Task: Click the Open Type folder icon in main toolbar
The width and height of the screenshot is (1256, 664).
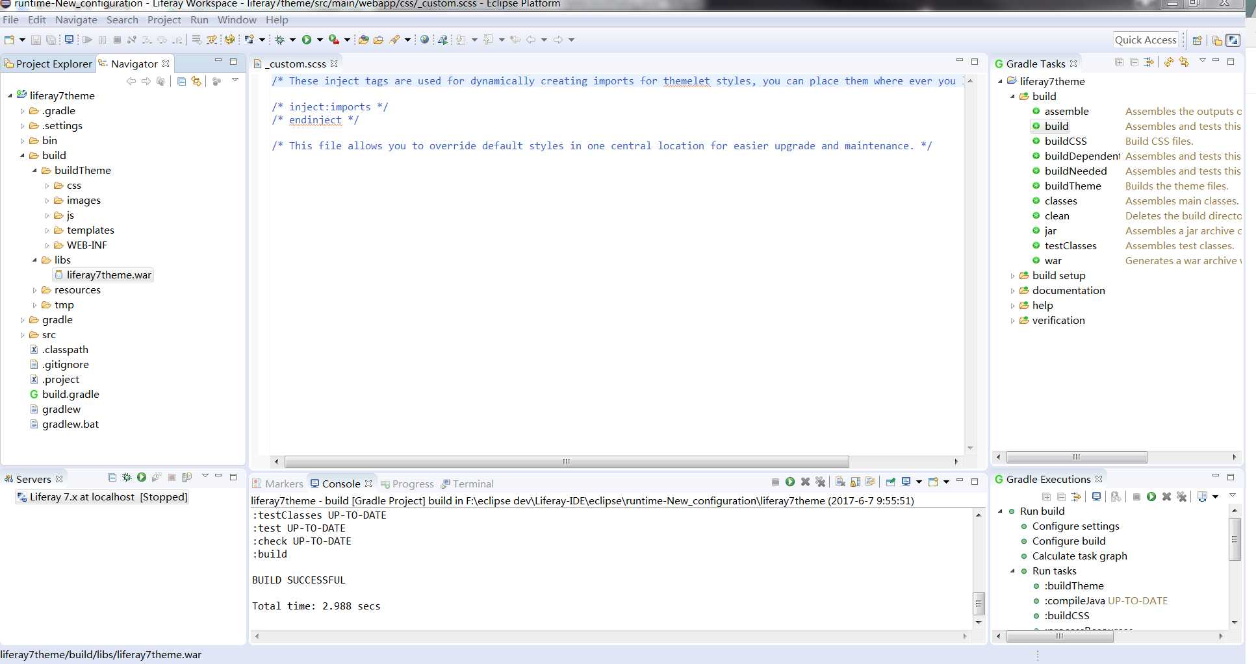Action: (363, 40)
